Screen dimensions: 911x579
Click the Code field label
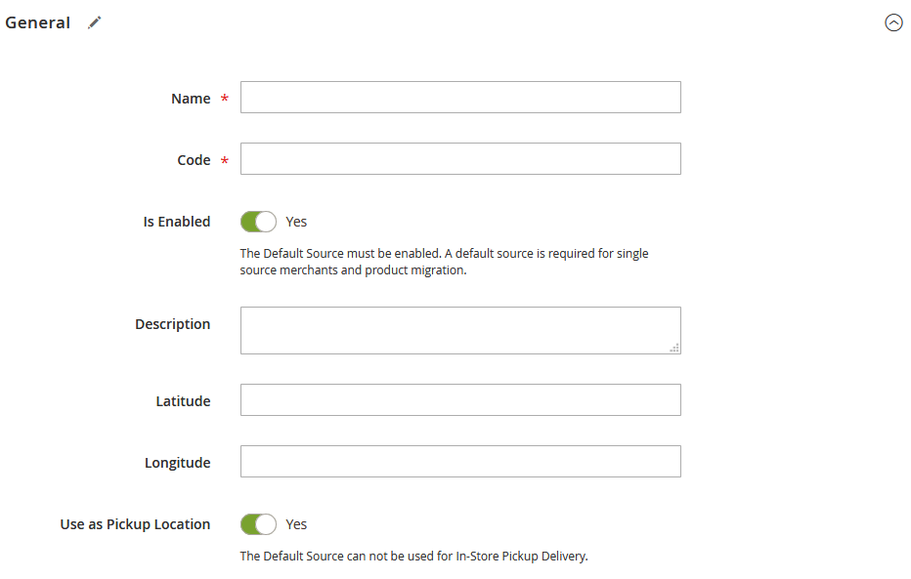coord(194,160)
